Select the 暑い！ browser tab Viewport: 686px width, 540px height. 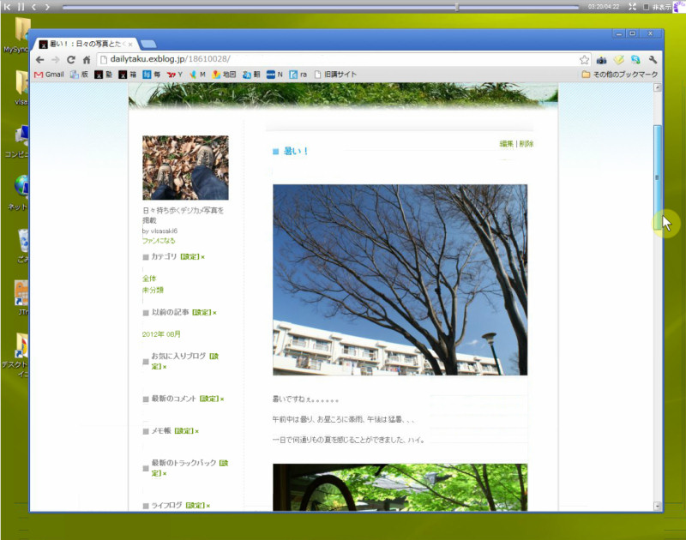(84, 44)
